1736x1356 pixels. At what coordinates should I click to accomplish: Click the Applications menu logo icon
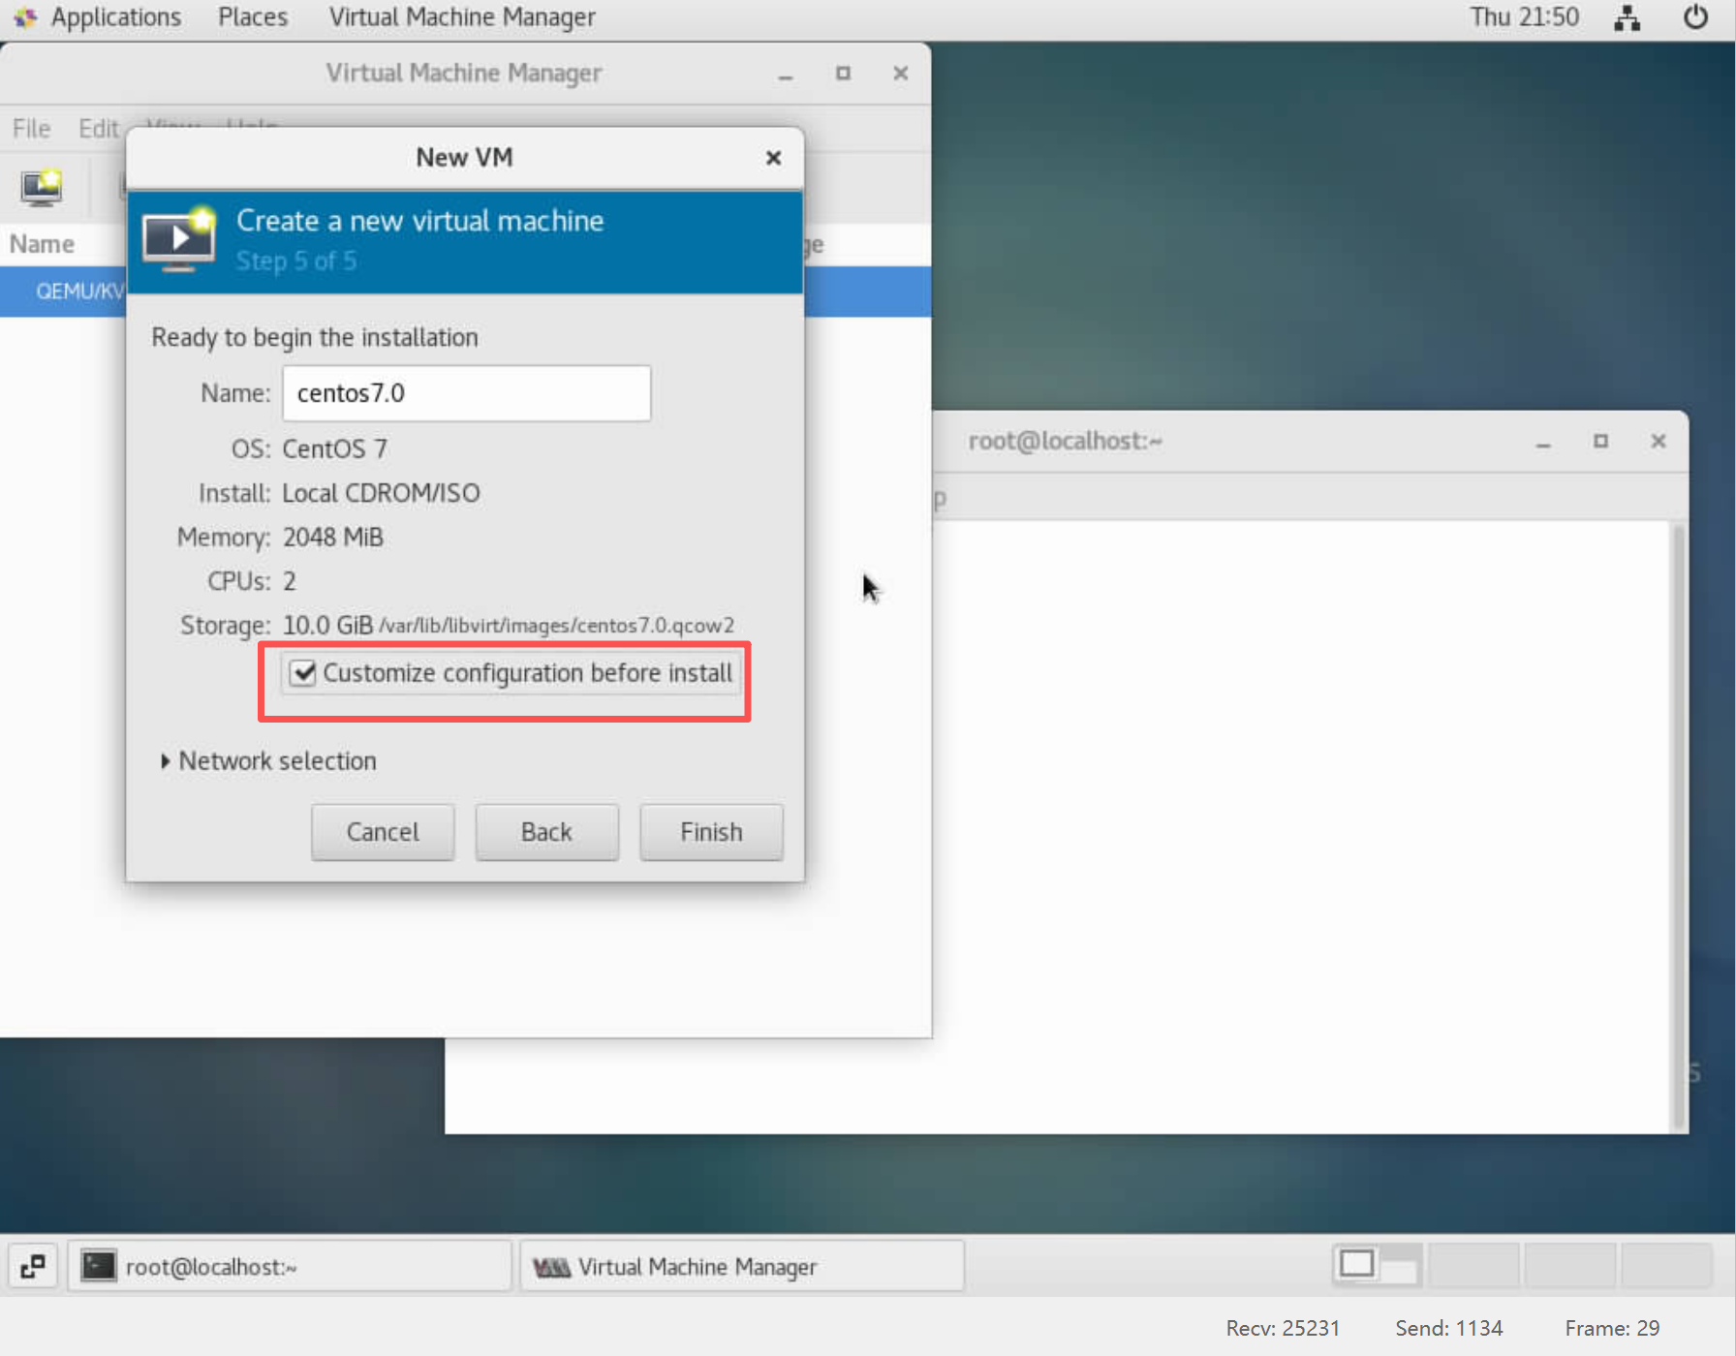pos(24,17)
